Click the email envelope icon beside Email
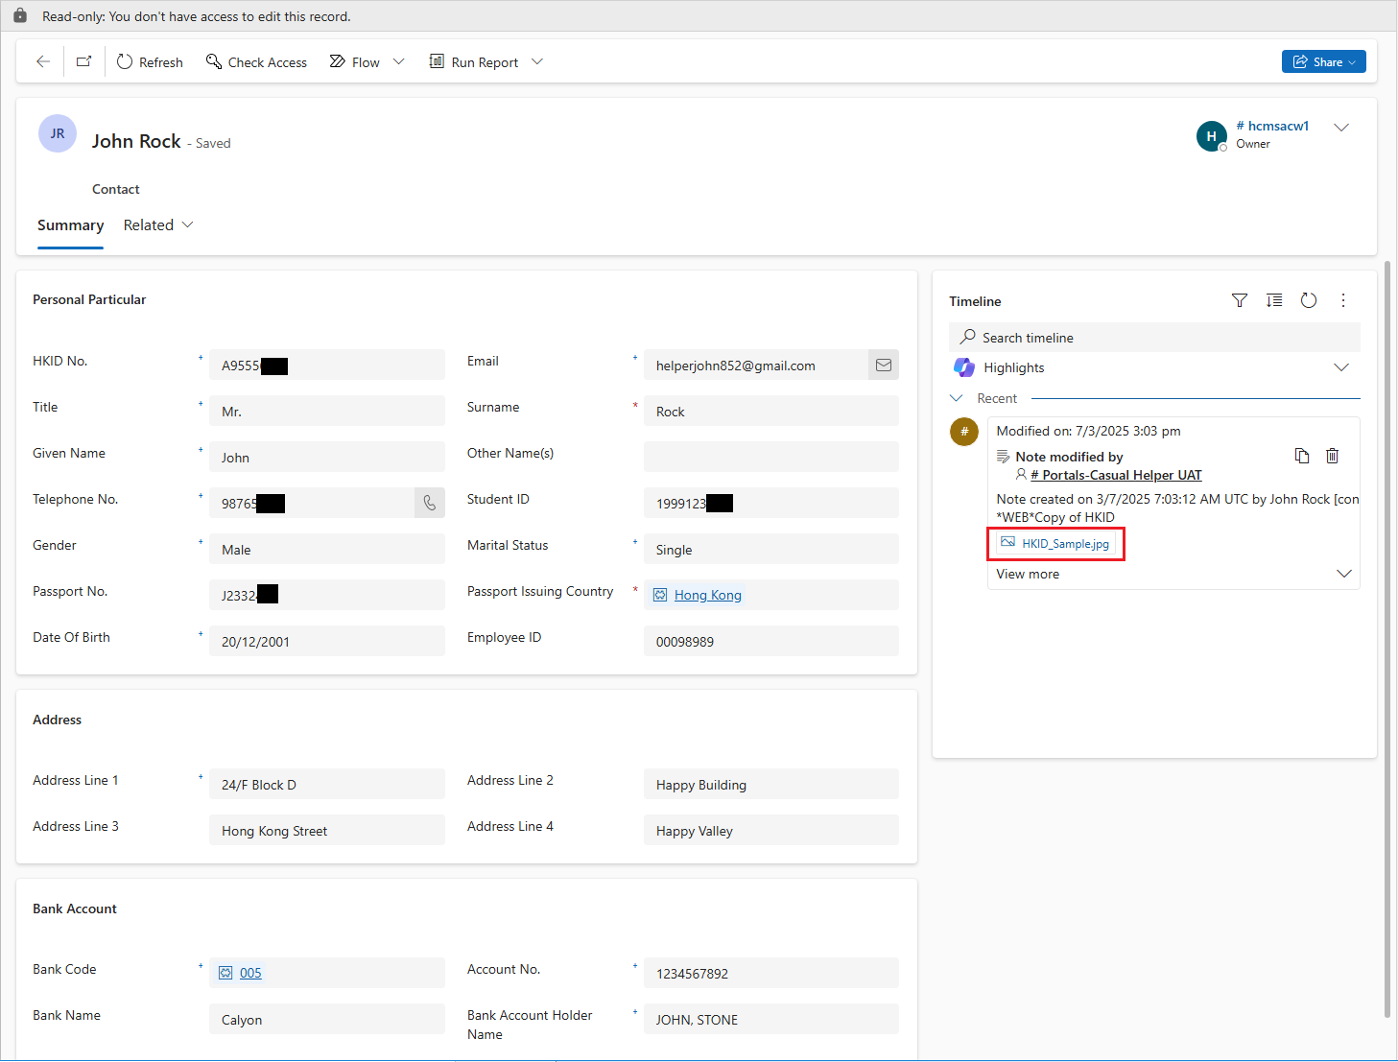This screenshot has width=1398, height=1062. click(x=883, y=366)
